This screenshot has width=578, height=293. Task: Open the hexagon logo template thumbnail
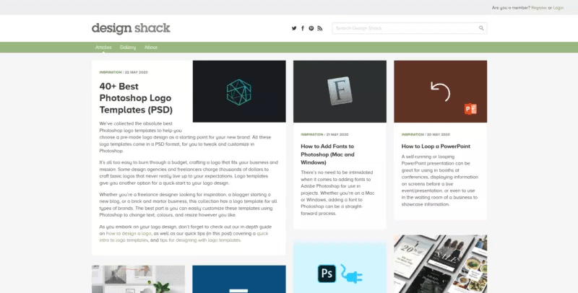tap(238, 91)
